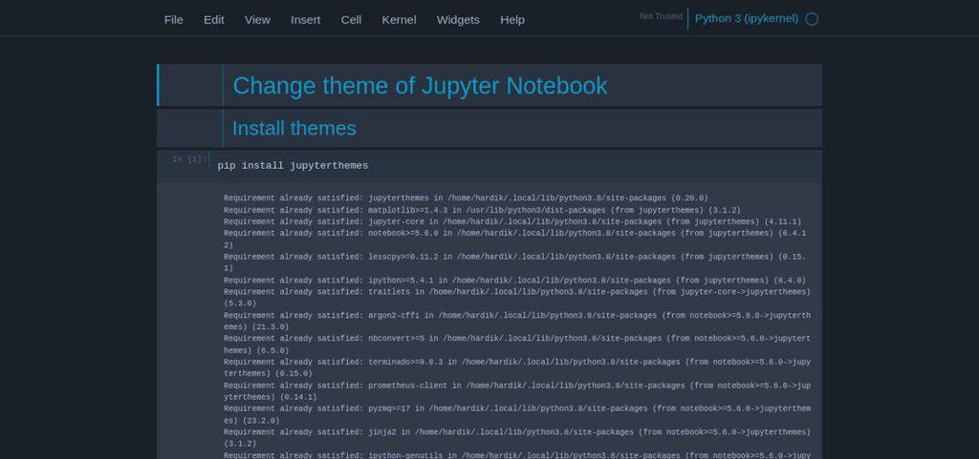Click the In [1]: input prompt
The height and width of the screenshot is (459, 979).
188,159
